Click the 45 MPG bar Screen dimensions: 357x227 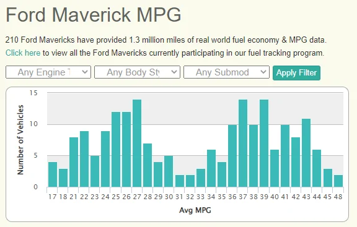(328, 178)
